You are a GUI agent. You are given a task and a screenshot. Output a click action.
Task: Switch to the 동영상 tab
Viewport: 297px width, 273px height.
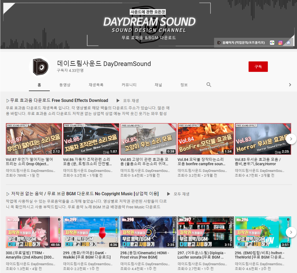pyautogui.click(x=65, y=85)
